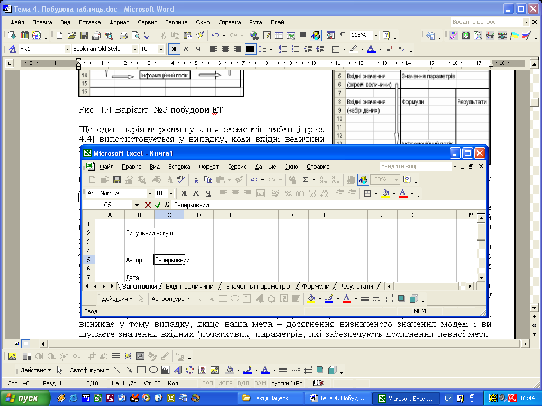This screenshot has width=542, height=406.
Task: Toggle Bold (Ж) in Word formatting bar
Action: 174,49
